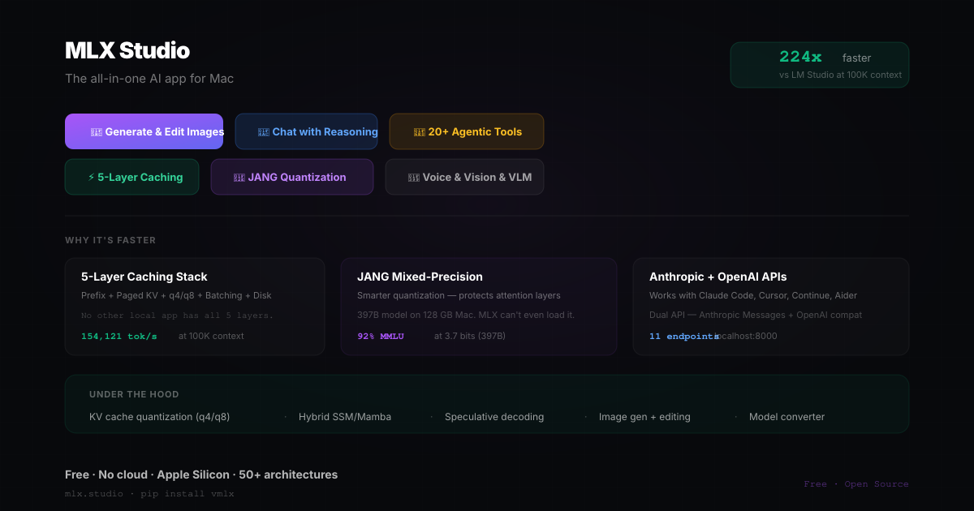
Task: Click 'Dual API — Anthropic Messages + OpenAI compat'
Action: tap(756, 315)
